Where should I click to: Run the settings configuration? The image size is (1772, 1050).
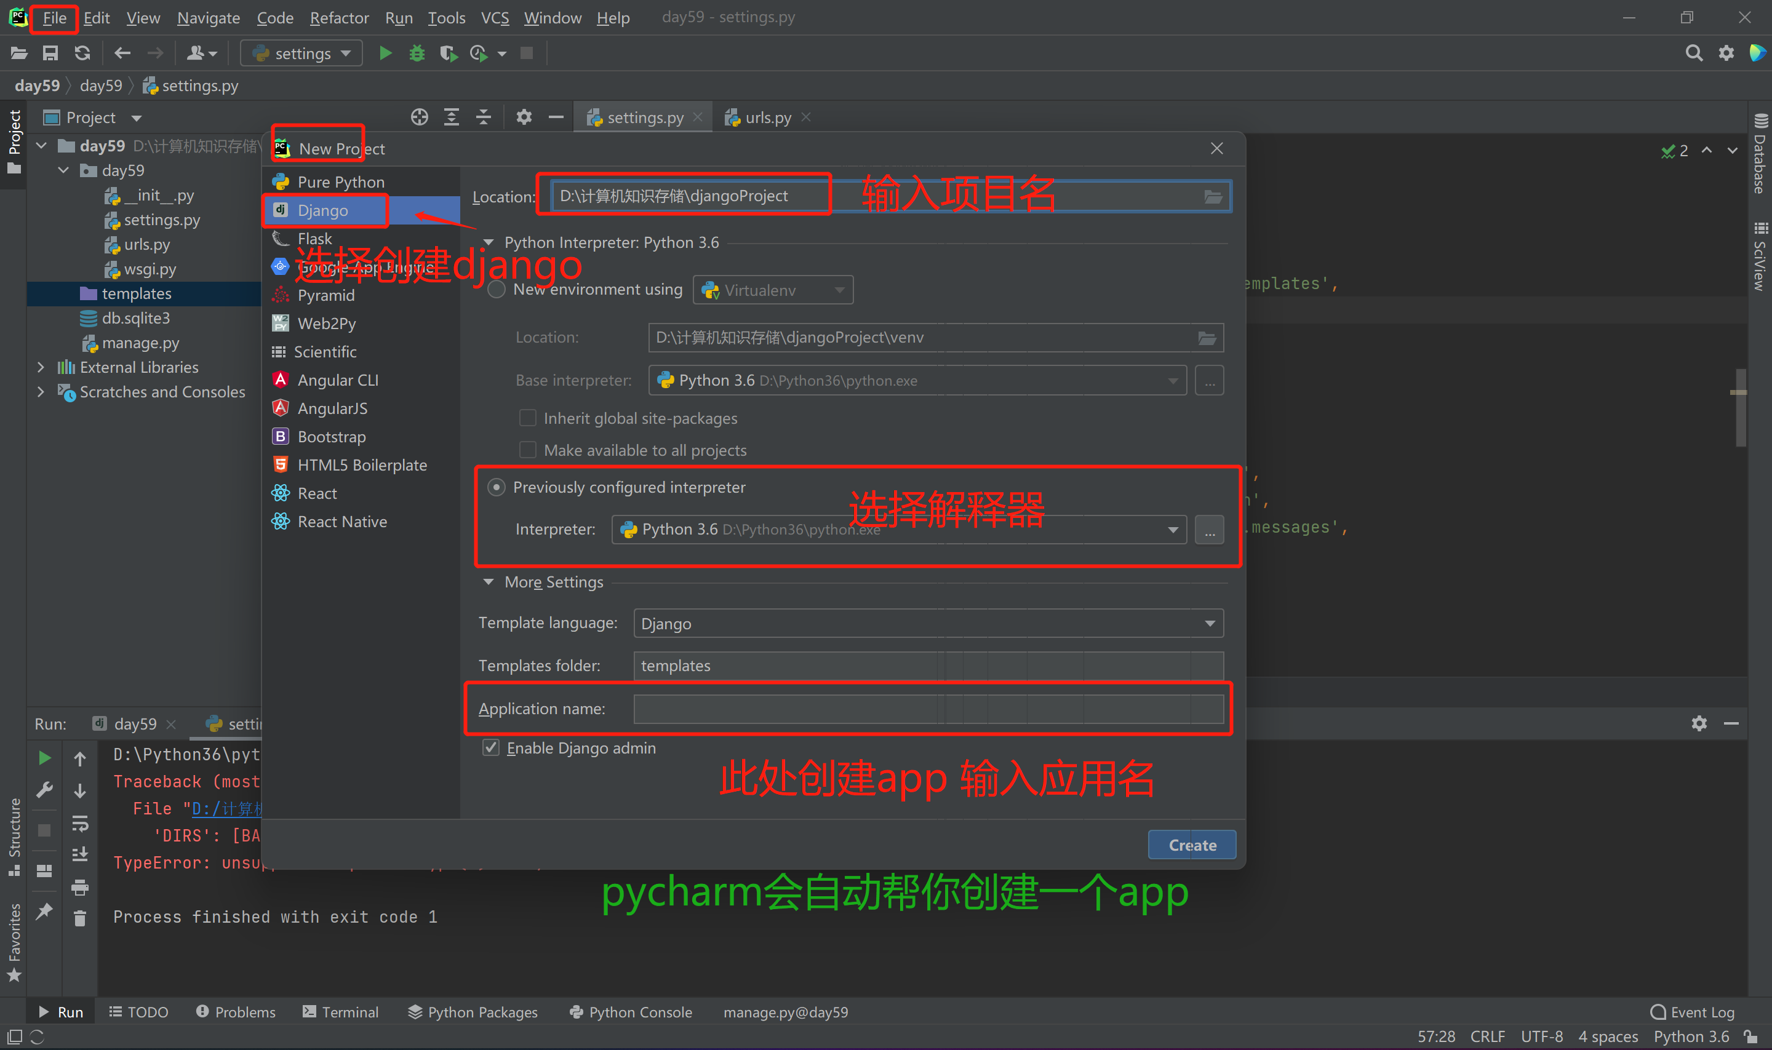coord(386,53)
